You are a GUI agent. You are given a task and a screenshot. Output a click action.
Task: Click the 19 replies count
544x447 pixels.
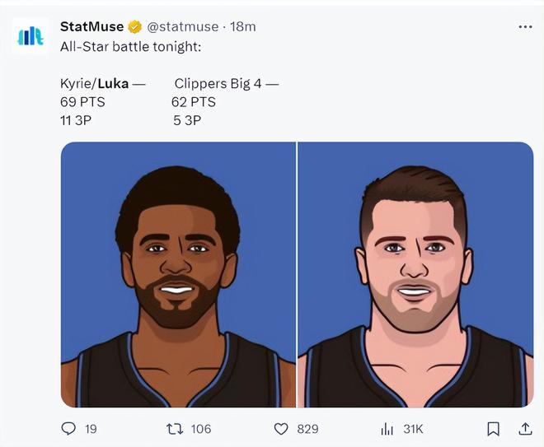(91, 428)
